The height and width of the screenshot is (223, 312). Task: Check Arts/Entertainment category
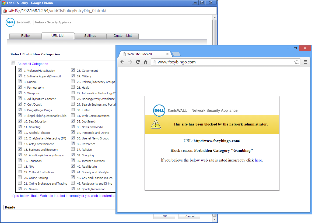20,143
